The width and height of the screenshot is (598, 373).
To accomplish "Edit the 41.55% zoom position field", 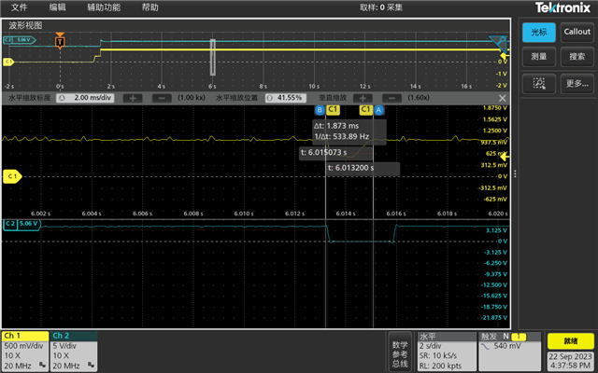I will point(286,98).
